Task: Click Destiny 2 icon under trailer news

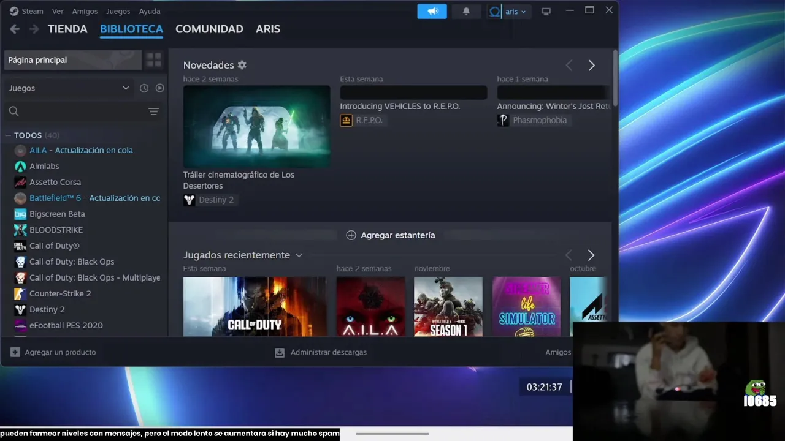Action: point(189,200)
